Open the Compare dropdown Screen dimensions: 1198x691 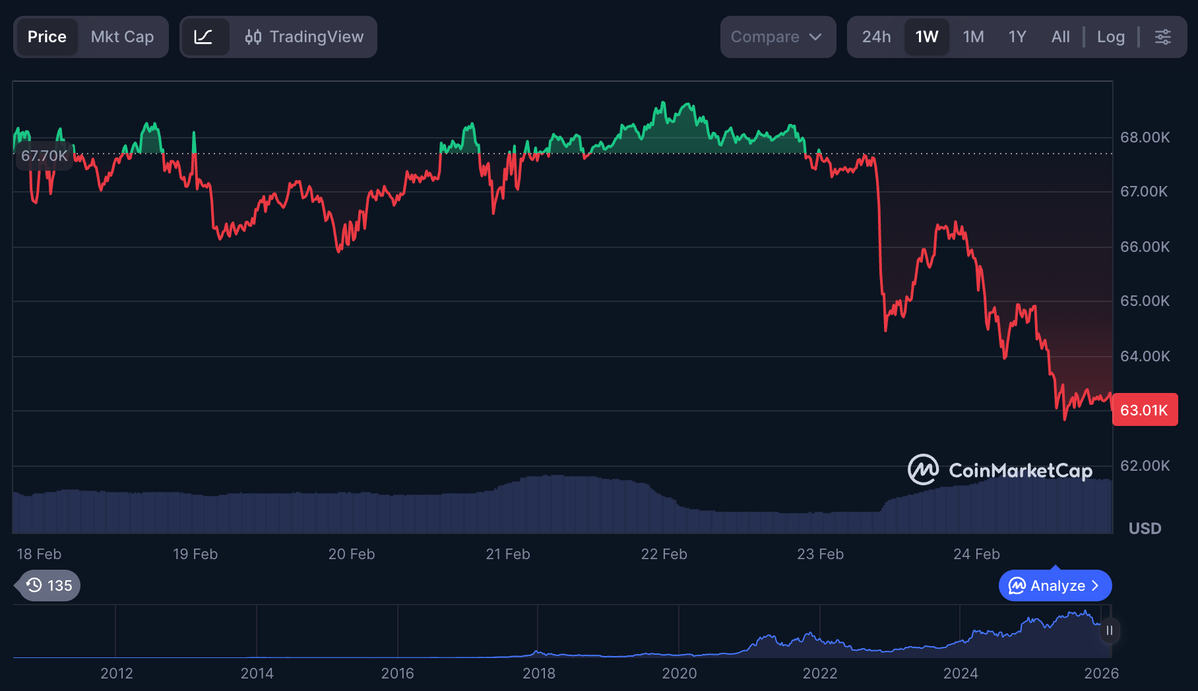765,37
